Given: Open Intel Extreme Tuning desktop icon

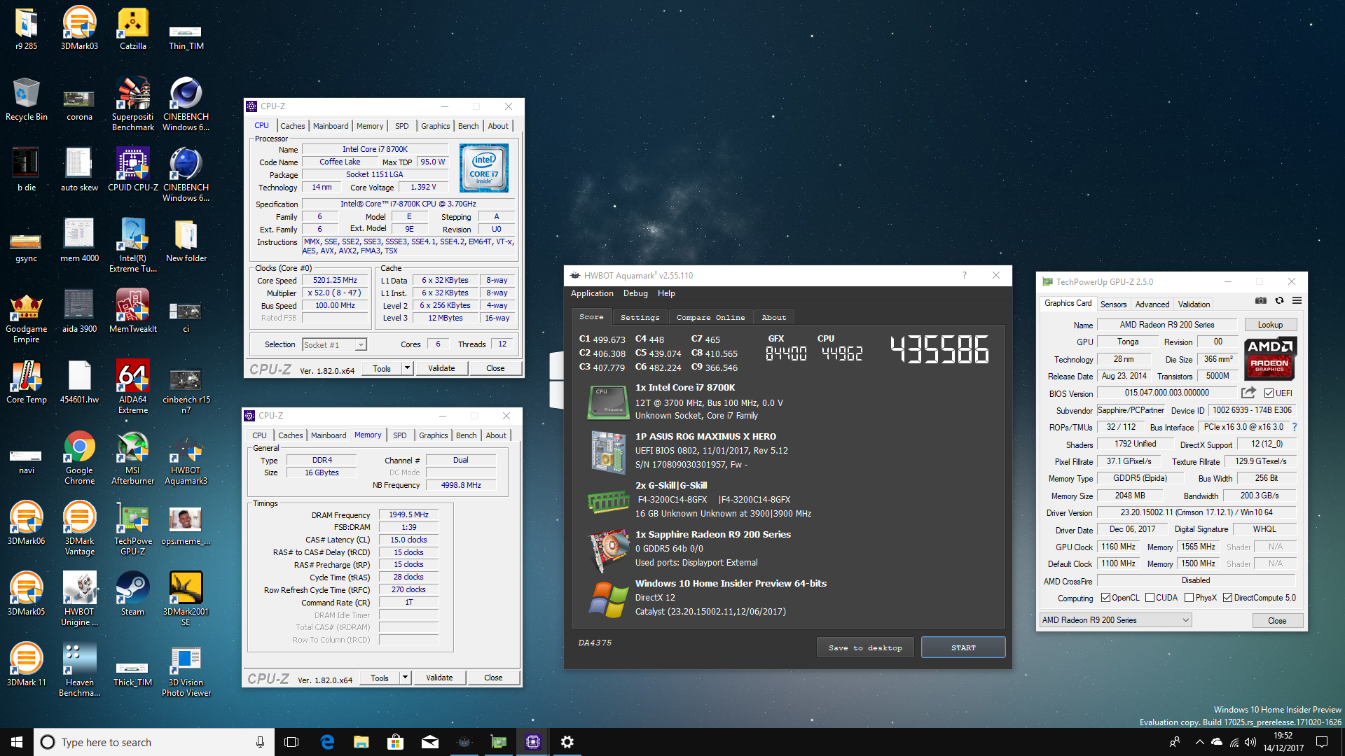Looking at the screenshot, I should click(x=132, y=246).
